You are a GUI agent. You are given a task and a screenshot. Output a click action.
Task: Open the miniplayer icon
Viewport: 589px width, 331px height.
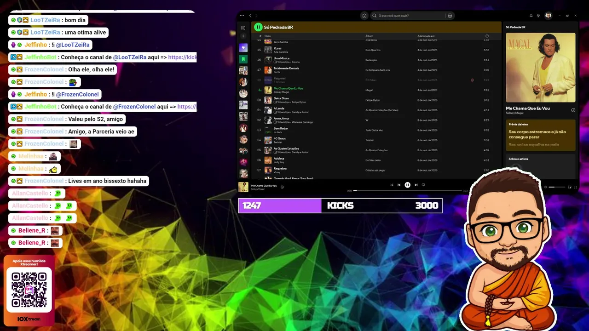click(570, 187)
